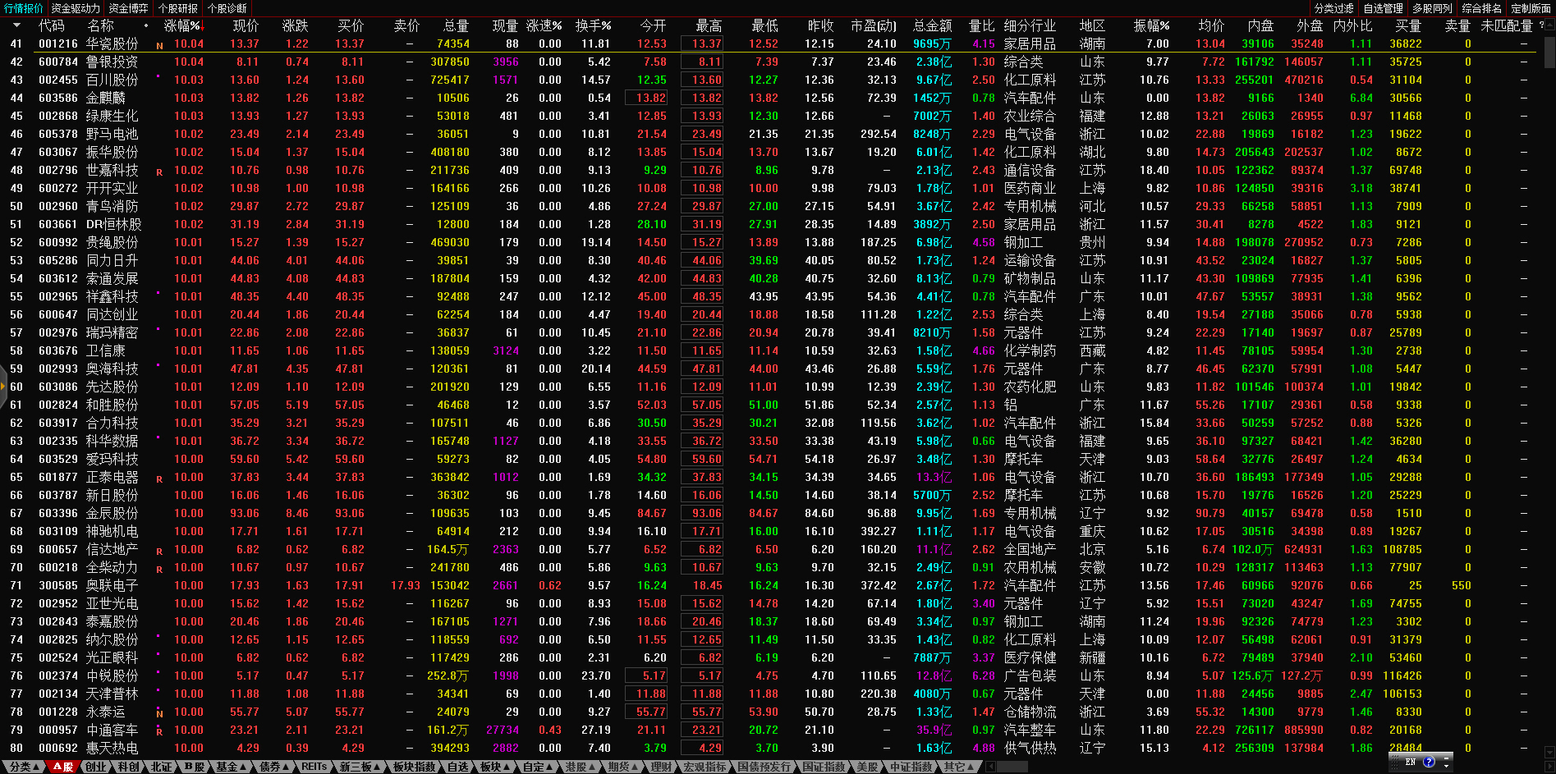Click the question mark icon beside 未匹配量 header
Image resolution: width=1556 pixels, height=774 pixels.
(1540, 25)
